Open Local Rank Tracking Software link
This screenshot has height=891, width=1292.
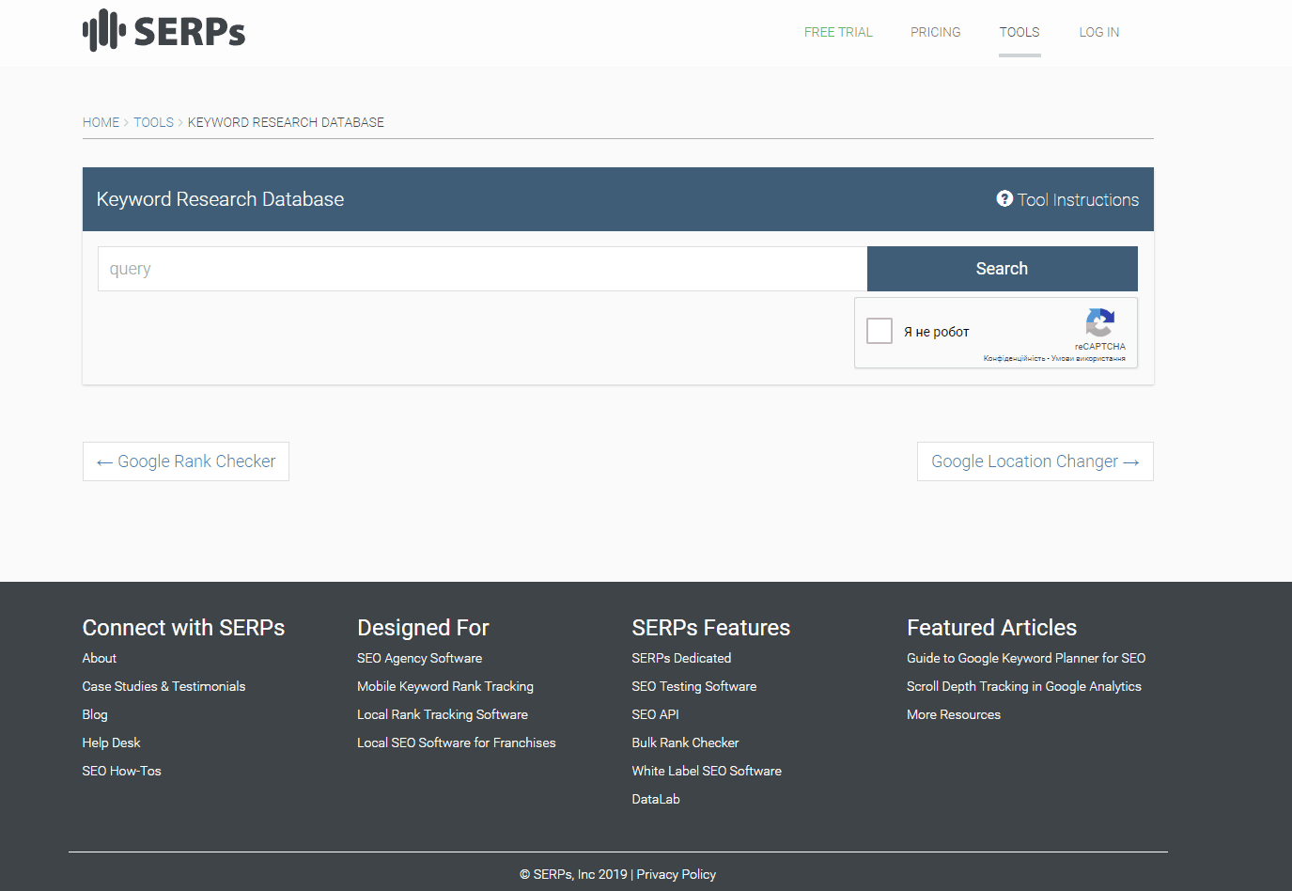click(443, 714)
